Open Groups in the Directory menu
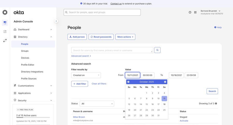Viewport: 233px width, 125px height. [25, 51]
